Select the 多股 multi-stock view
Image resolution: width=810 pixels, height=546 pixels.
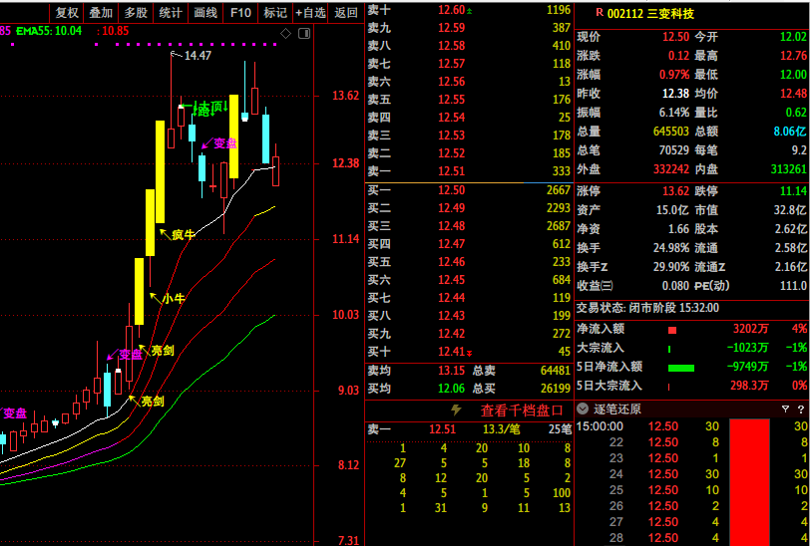[136, 13]
